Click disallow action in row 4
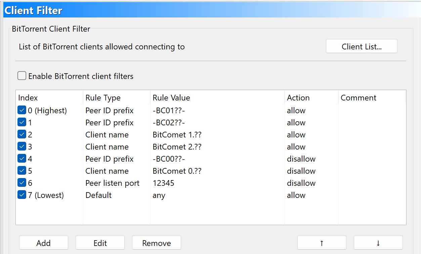Screen dimensions: 421x254 click(x=301, y=159)
